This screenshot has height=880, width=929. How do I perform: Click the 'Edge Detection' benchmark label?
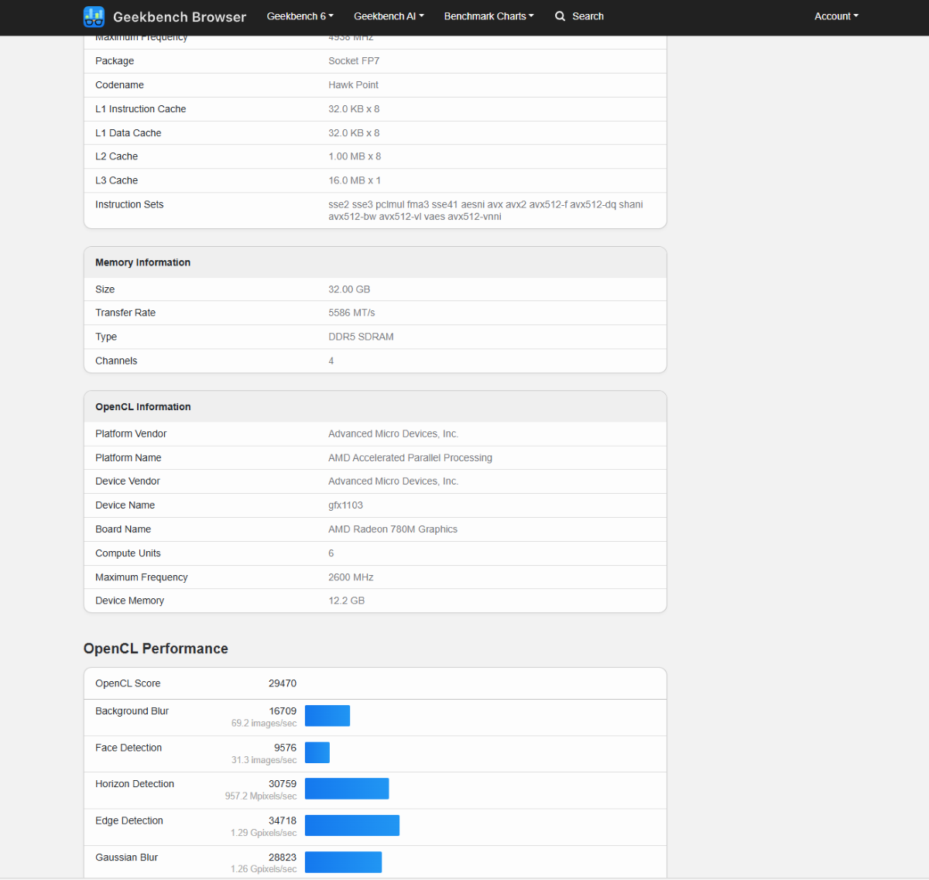129,821
